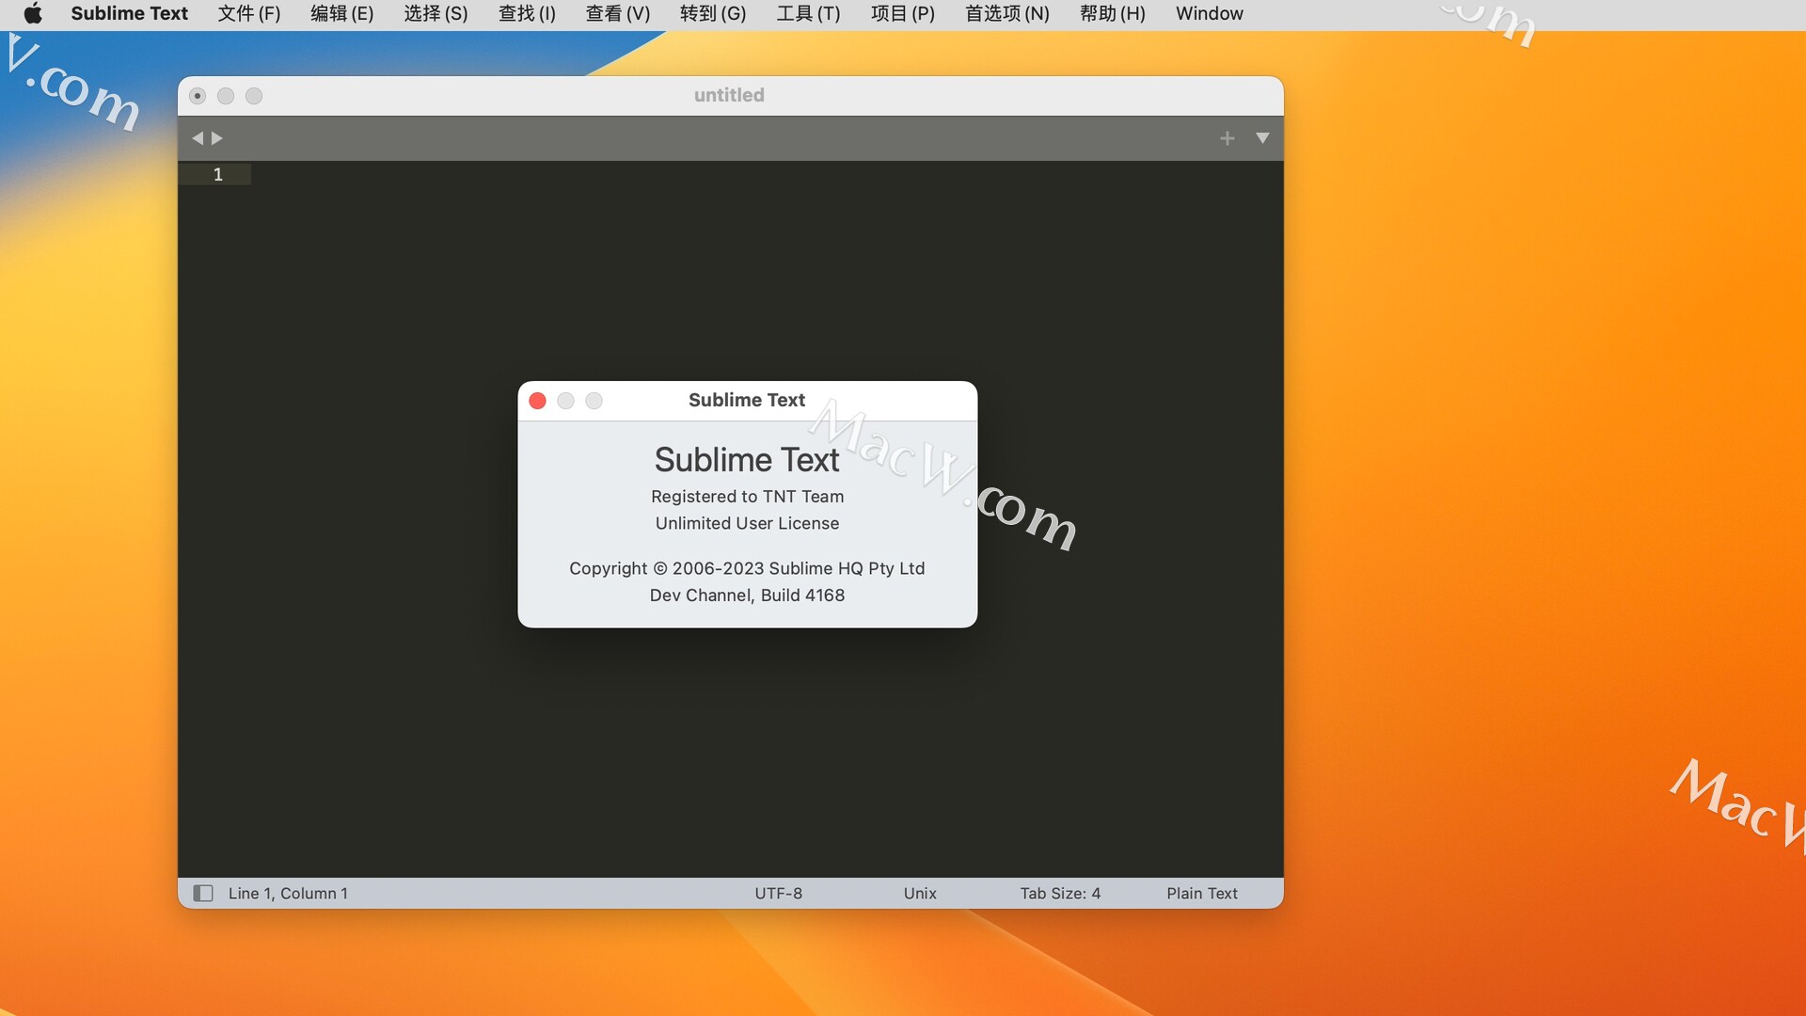Image resolution: width=1806 pixels, height=1016 pixels.
Task: Open the 查找 (I) menu
Action: point(527,13)
